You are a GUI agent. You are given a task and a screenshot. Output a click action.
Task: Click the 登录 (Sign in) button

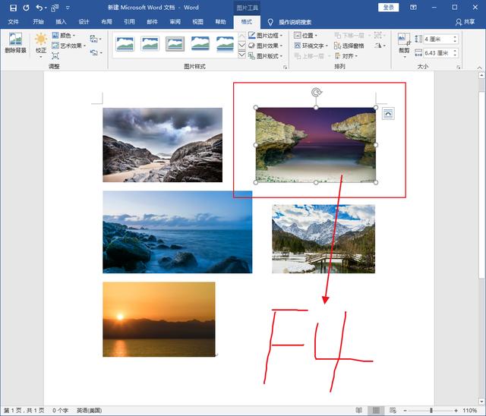(388, 8)
